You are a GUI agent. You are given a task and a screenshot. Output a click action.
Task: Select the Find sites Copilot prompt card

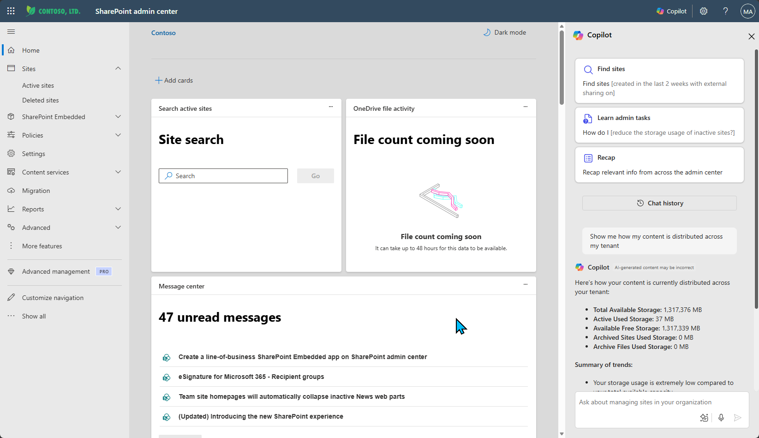[x=659, y=81]
